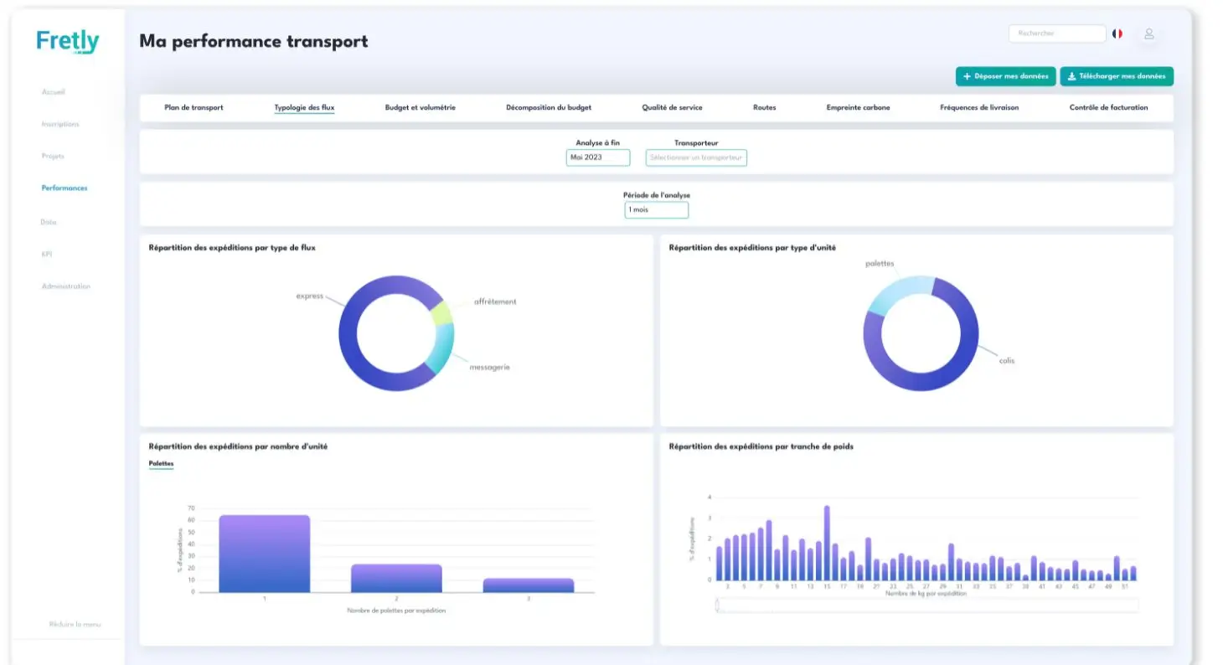Click 'Ma performance transport' heading
This screenshot has width=1223, height=665.
[253, 41]
